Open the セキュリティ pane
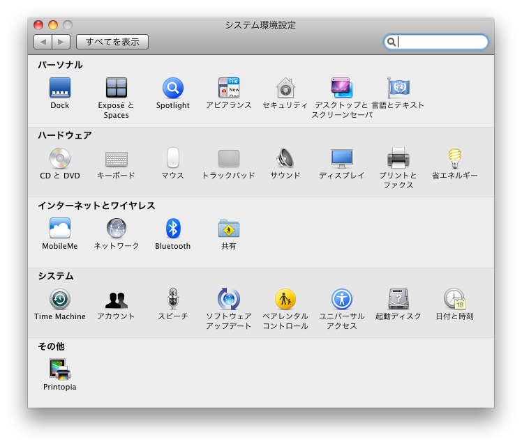This screenshot has height=446, width=522. point(285,89)
